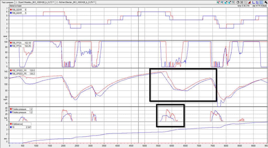Open settings with the wrench icon
The image size is (268, 148).
tap(265, 2)
